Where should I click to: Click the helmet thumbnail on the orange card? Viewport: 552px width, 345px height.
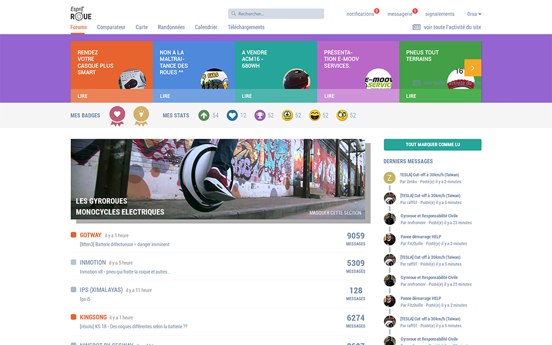point(132,79)
